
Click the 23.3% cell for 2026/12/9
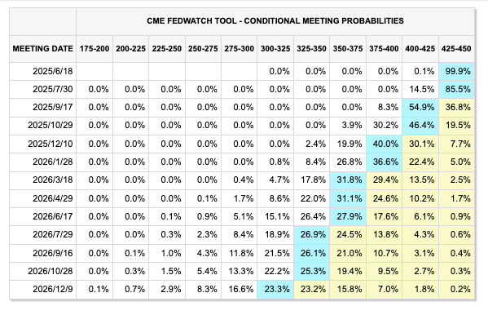[x=275, y=290]
